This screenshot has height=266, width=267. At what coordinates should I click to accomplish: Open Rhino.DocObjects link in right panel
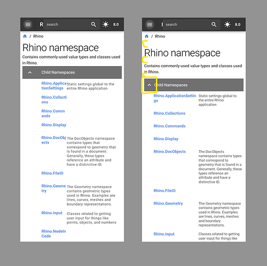pyautogui.click(x=170, y=151)
